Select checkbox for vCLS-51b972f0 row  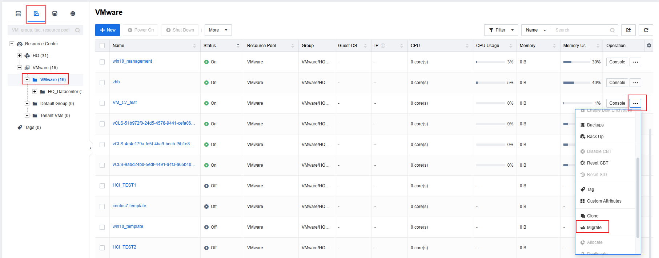click(x=102, y=124)
